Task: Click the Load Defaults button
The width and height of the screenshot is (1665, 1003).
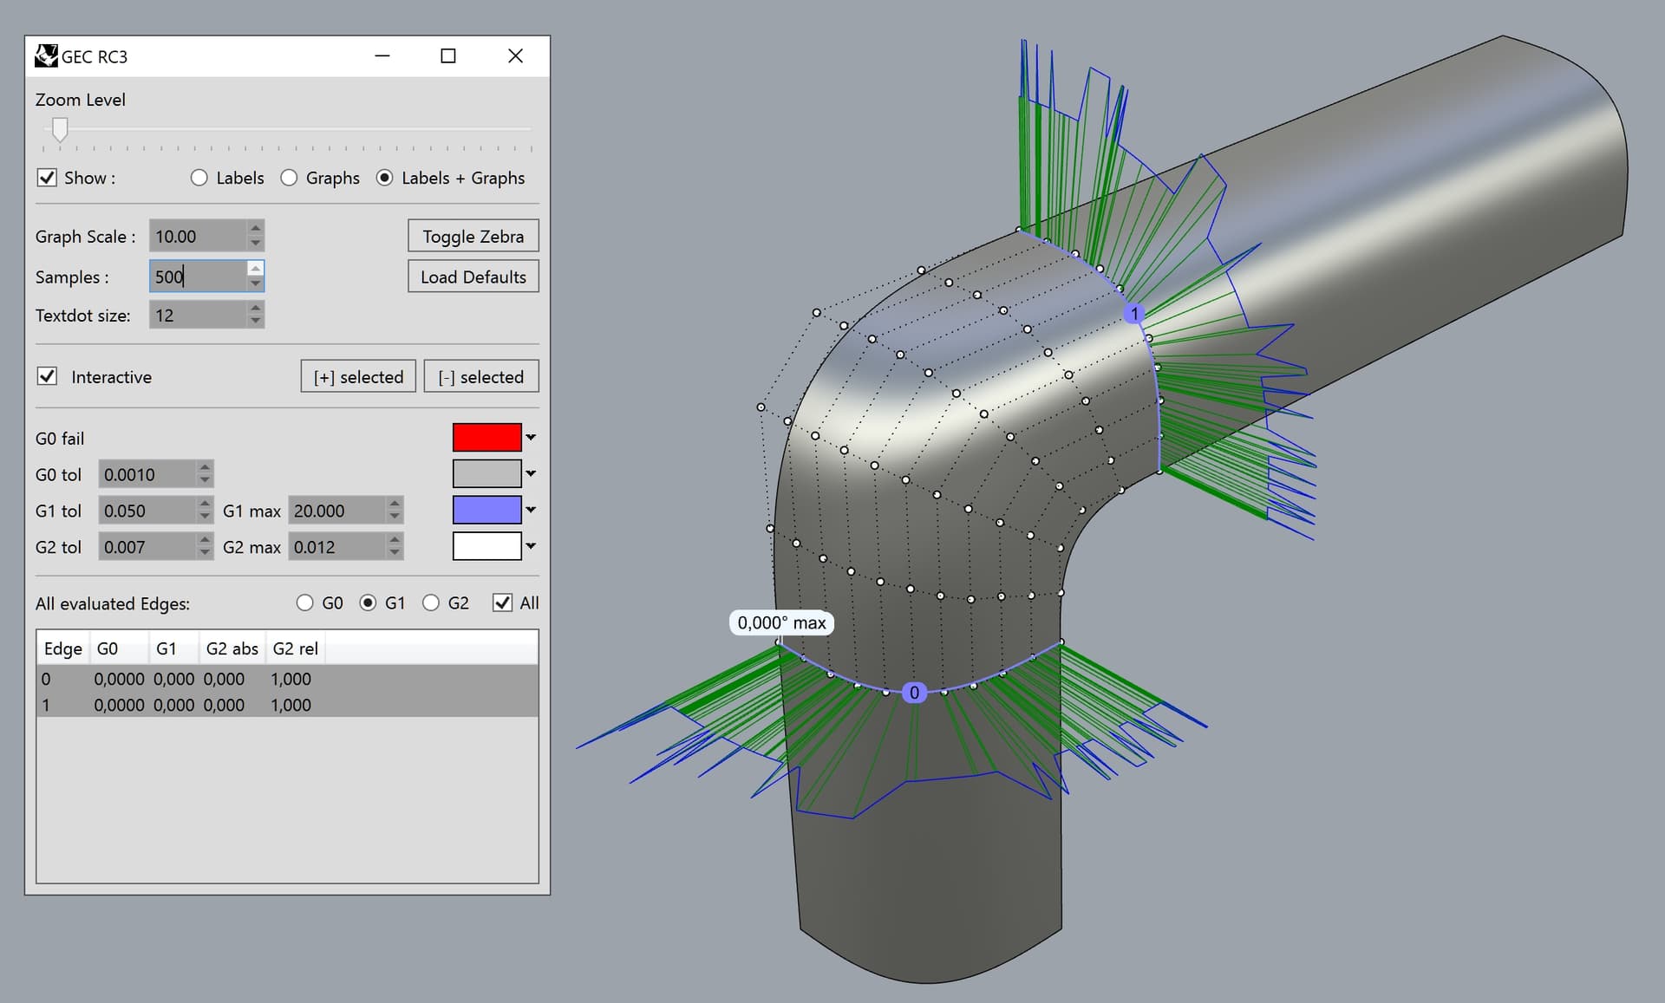Action: coord(473,277)
